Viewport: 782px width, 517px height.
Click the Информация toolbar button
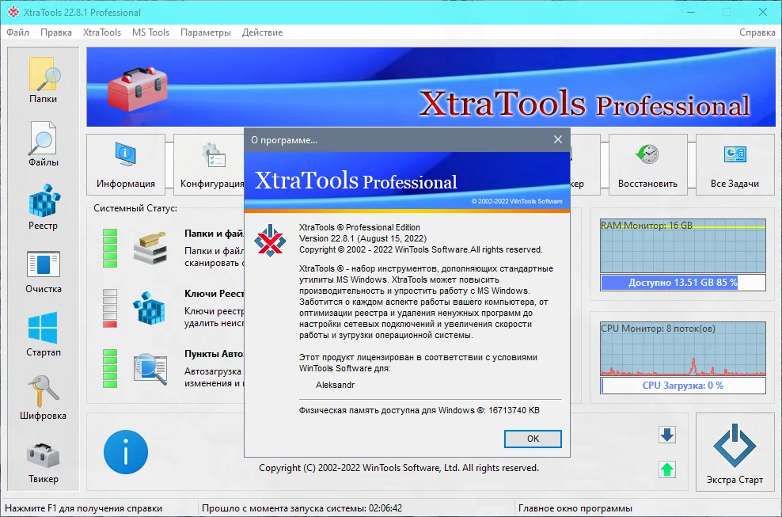pos(126,164)
